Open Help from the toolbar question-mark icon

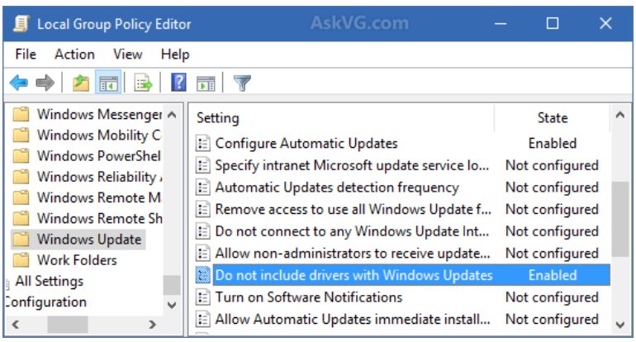[178, 83]
